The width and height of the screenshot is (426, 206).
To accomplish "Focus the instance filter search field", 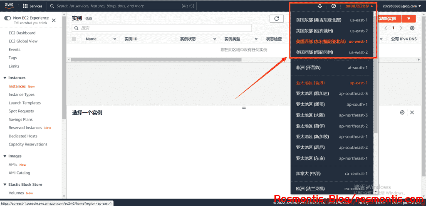I will point(162,28).
